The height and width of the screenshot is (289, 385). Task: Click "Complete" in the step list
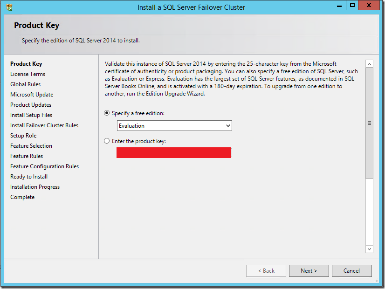pos(22,197)
